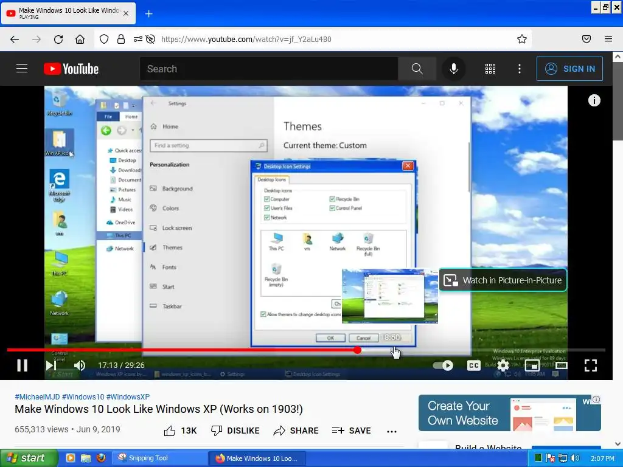Open more actions ellipsis menu
The height and width of the screenshot is (467, 623).
coord(392,431)
